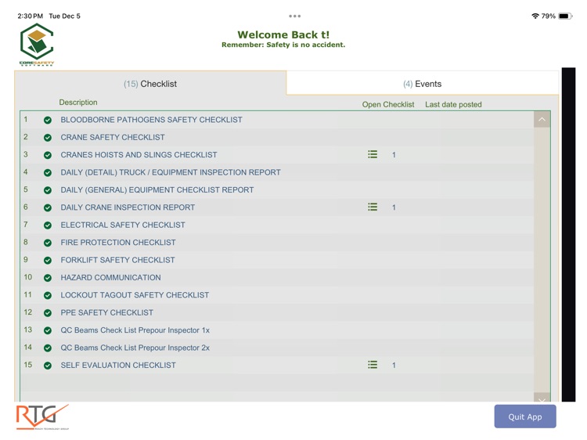
Task: Click green check icon for Electrical Safety Checklist
Action: 48,225
